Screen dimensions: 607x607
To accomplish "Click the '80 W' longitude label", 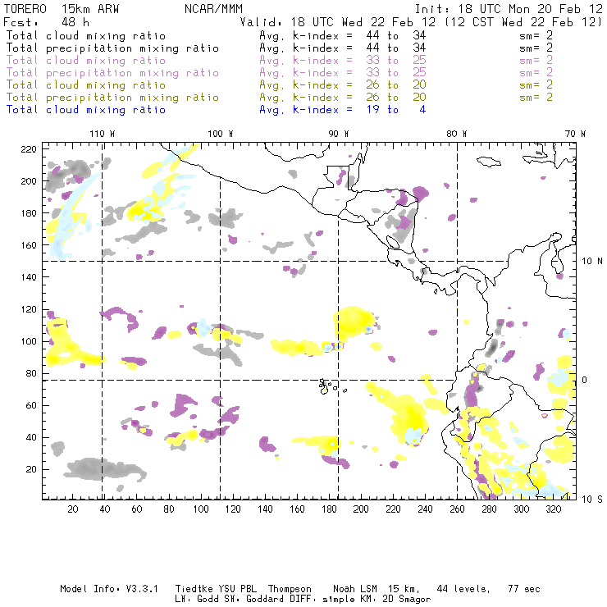I will (456, 134).
